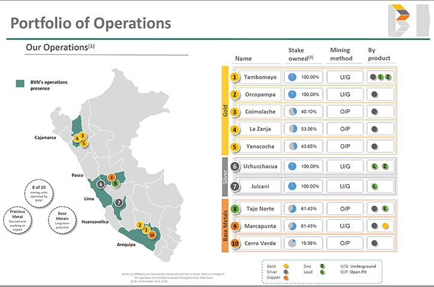The image size is (434, 287).
Task: Click the yellow gold by-product dot for Marcapunta
Action: [385, 226]
